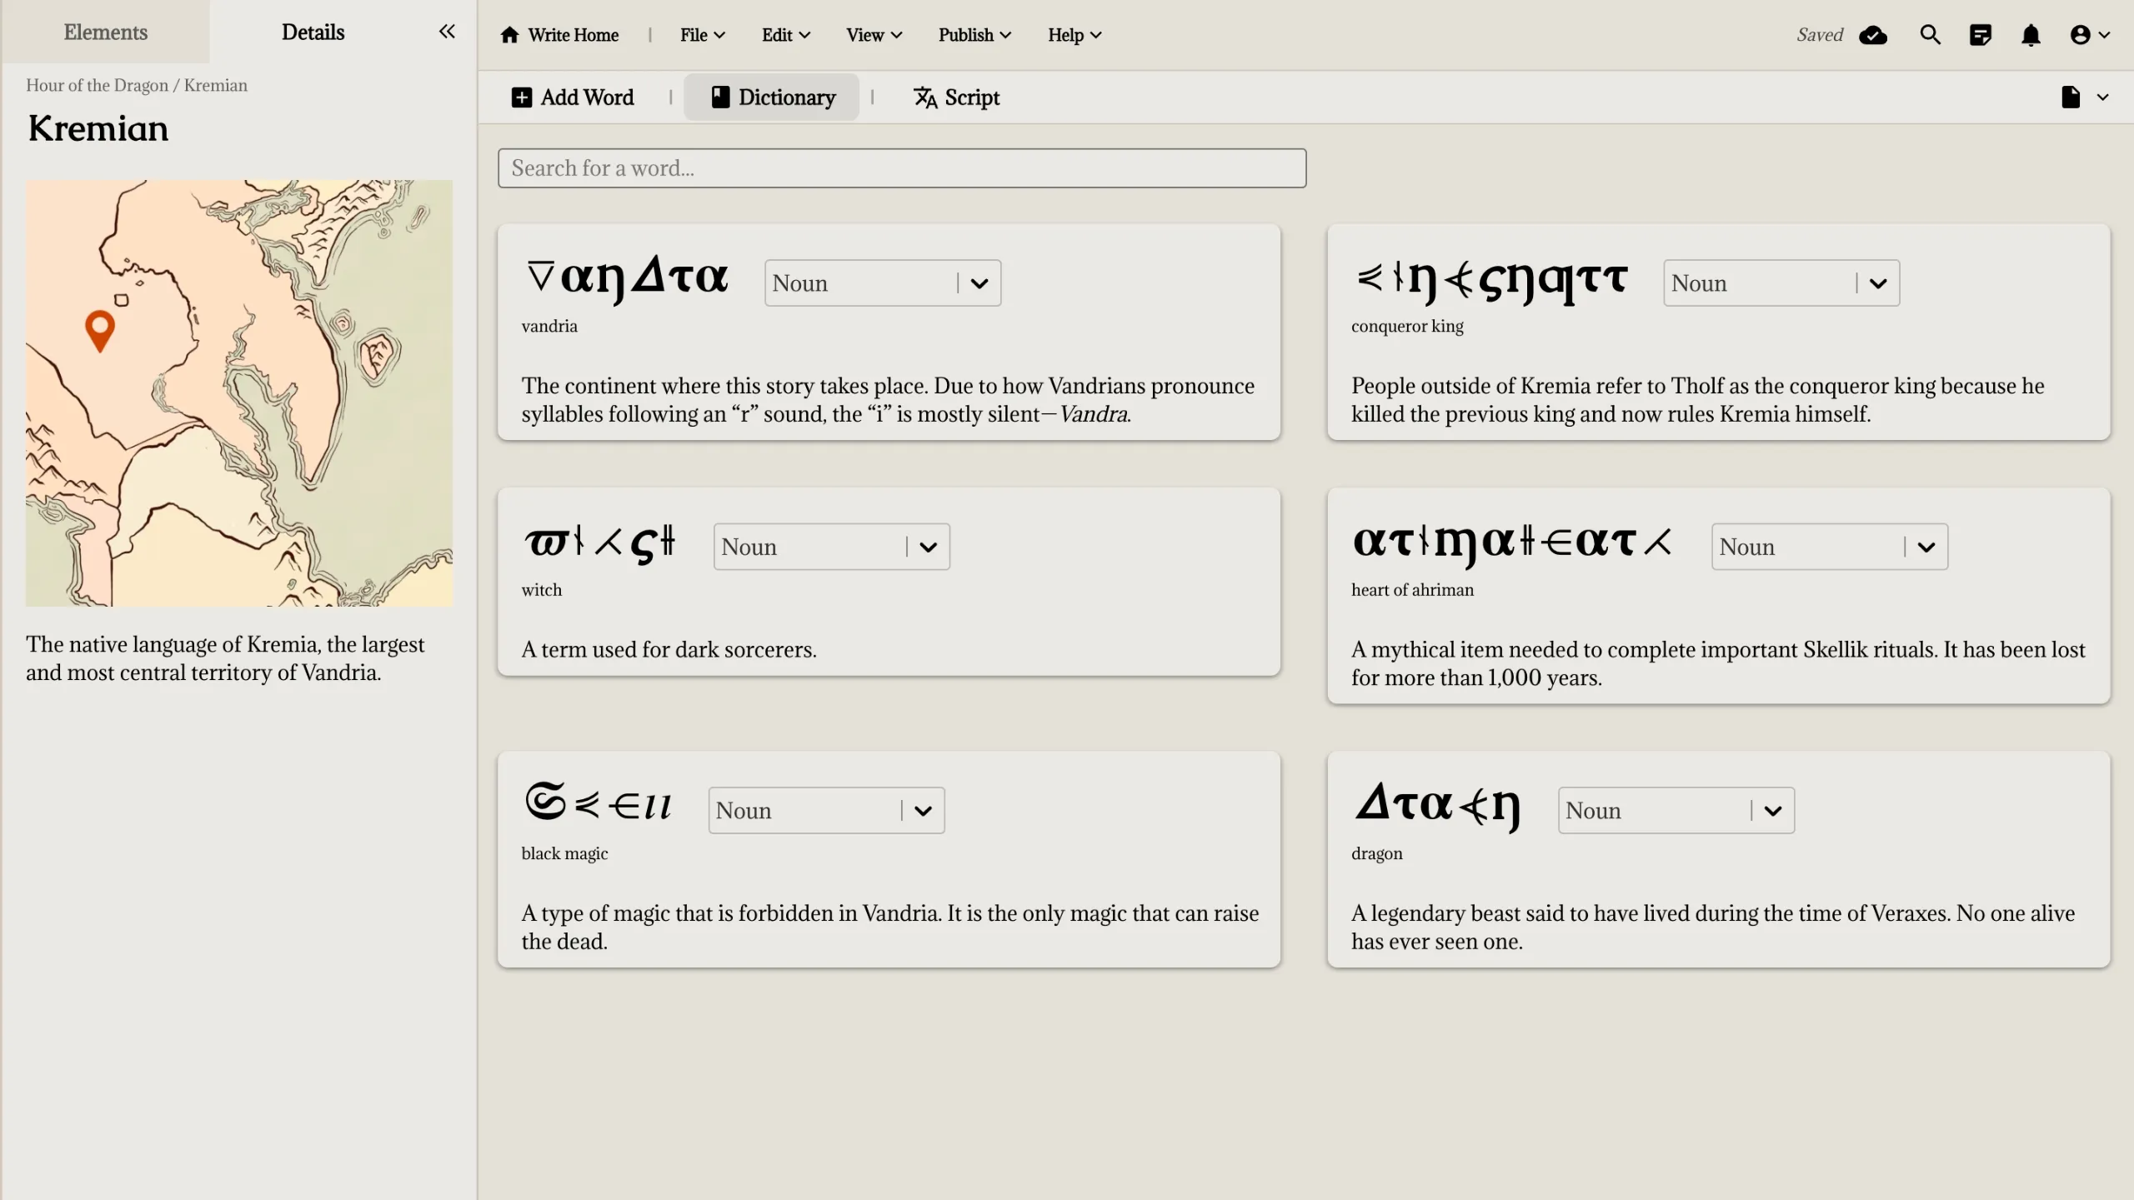Open Noun dropdown for vandria word
This screenshot has width=2134, height=1200.
[979, 283]
